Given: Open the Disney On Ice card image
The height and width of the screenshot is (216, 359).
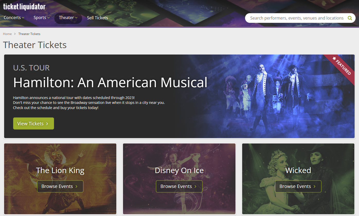Looking at the screenshot, I should pyautogui.click(x=179, y=179).
